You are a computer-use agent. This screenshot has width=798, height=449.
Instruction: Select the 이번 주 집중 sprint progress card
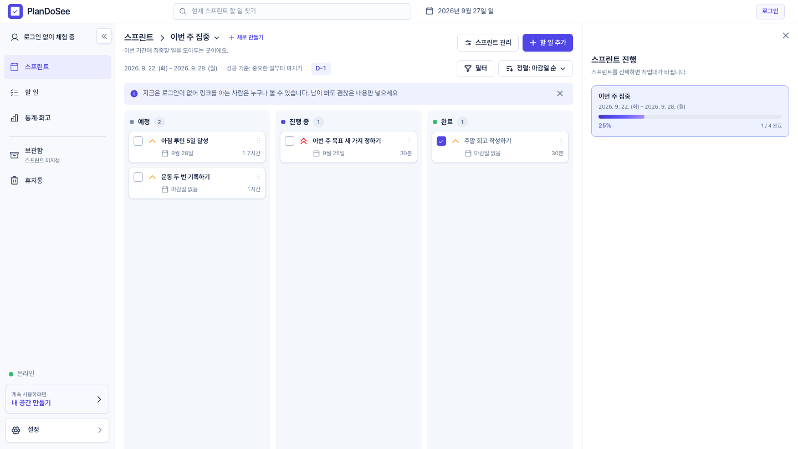coord(690,111)
